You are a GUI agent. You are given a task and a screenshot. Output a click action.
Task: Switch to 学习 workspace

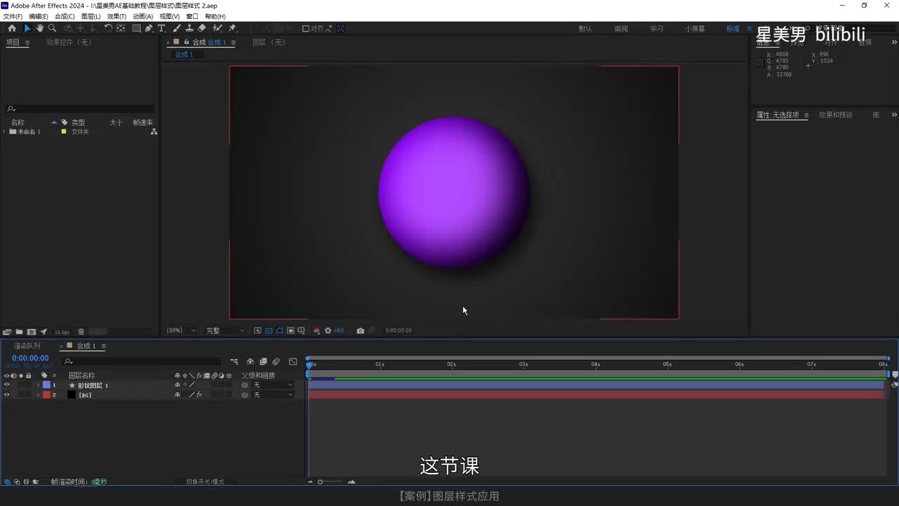tap(656, 29)
